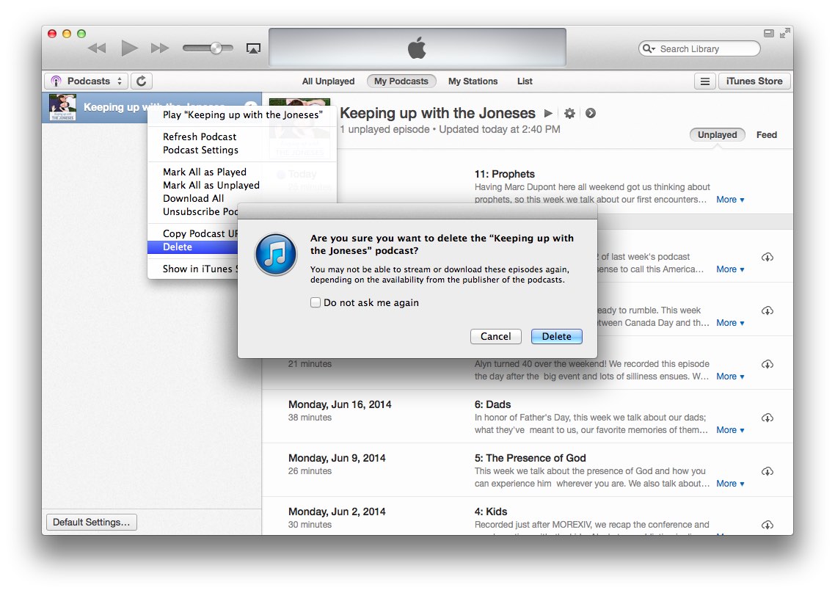The width and height of the screenshot is (835, 593).
Task: Select the 4: Kids episode title
Action: (x=491, y=512)
